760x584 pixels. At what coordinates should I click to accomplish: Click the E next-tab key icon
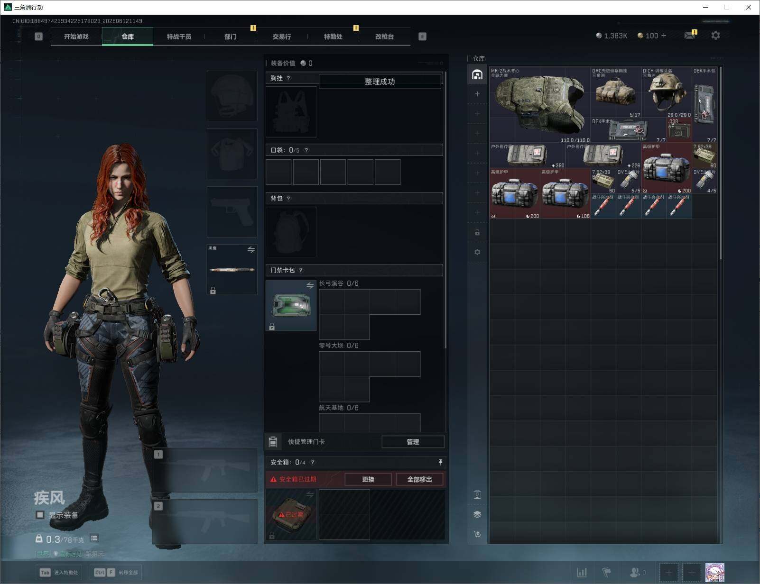[x=422, y=36]
